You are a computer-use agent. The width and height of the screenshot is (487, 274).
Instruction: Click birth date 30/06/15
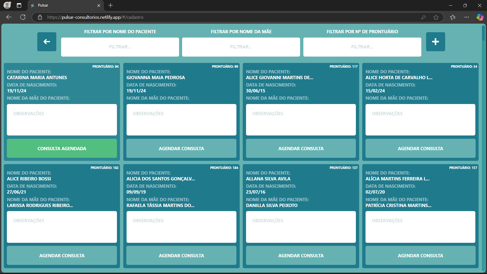[255, 91]
